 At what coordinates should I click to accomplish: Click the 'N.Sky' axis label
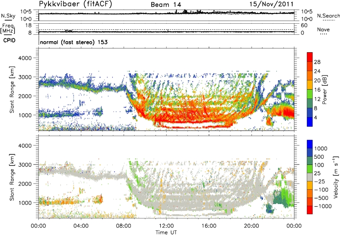[8, 16]
